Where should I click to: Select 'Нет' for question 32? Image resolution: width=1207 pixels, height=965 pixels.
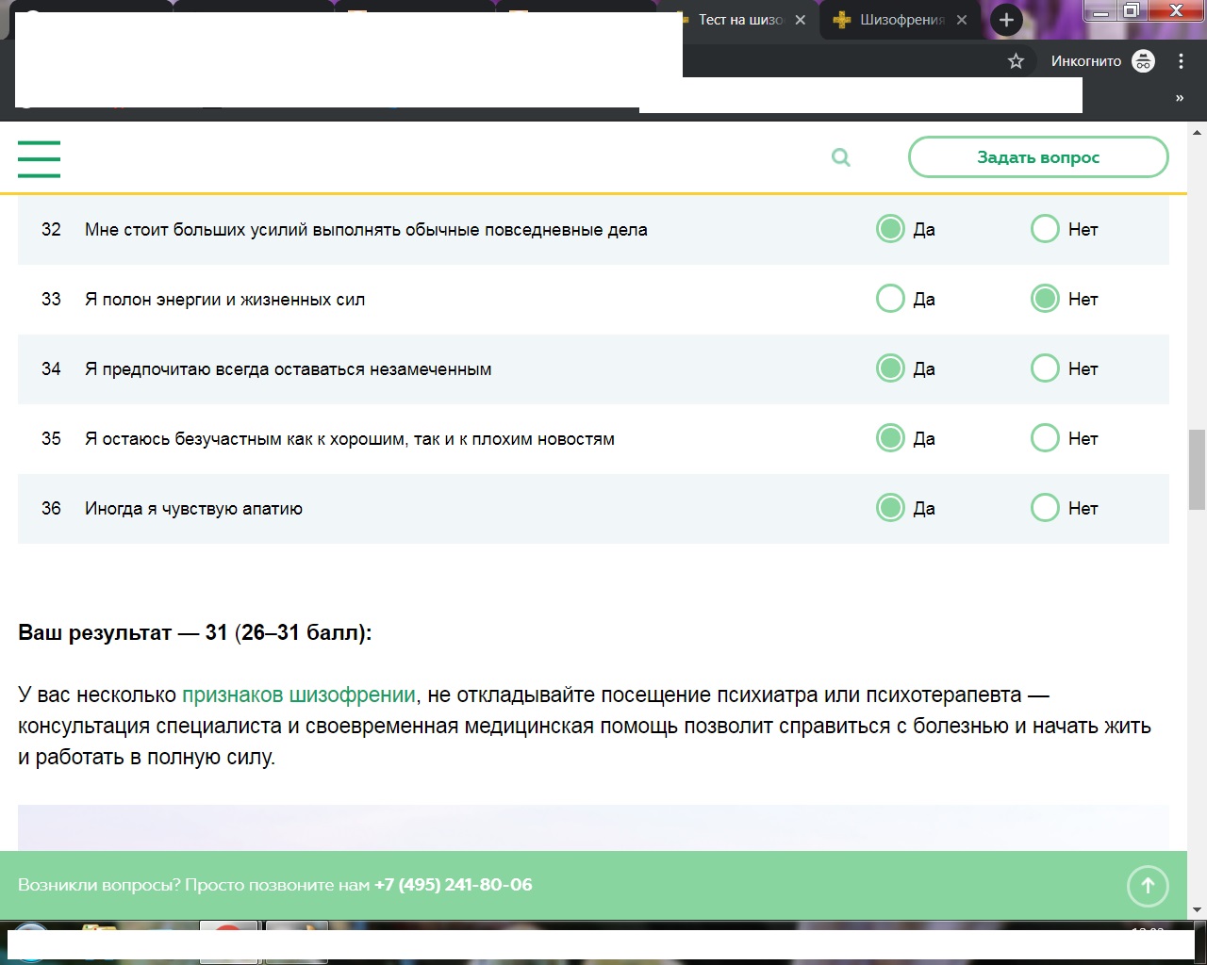(x=1045, y=229)
